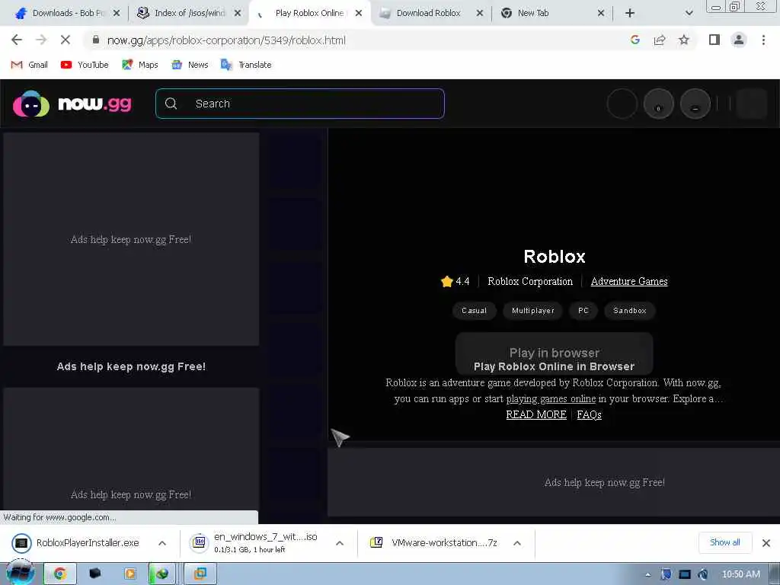Screen dimensions: 780x585
Task: Switch to the Play Roblox Online tab
Action: pyautogui.click(x=309, y=13)
